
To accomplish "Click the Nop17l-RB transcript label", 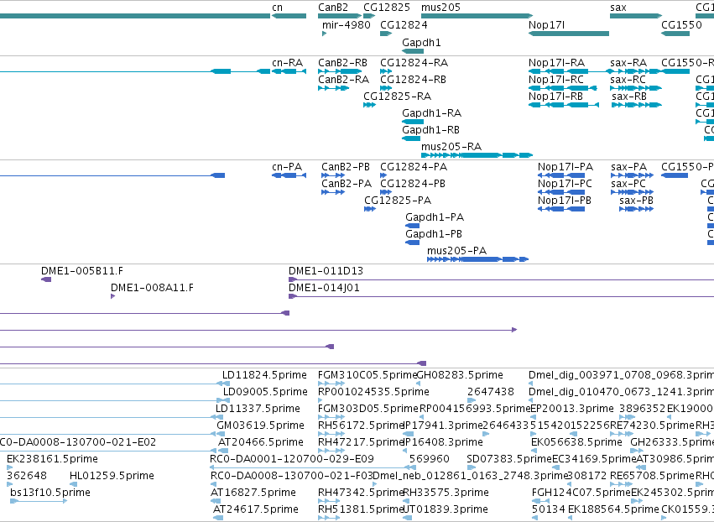I will pyautogui.click(x=555, y=97).
